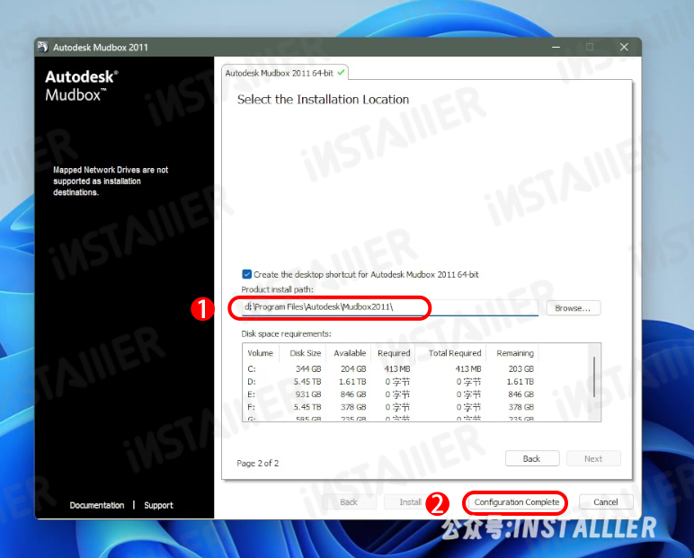This screenshot has width=694, height=558.
Task: Select the F: volume row
Action: 391,407
